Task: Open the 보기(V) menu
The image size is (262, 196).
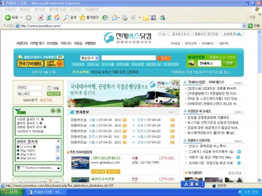Action: [x=40, y=9]
